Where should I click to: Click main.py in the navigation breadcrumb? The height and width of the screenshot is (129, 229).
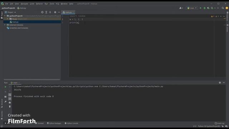point(22,8)
